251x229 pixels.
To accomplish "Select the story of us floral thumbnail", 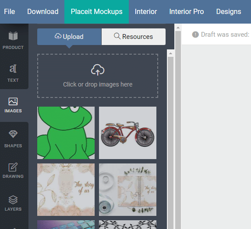I will [x=66, y=190].
